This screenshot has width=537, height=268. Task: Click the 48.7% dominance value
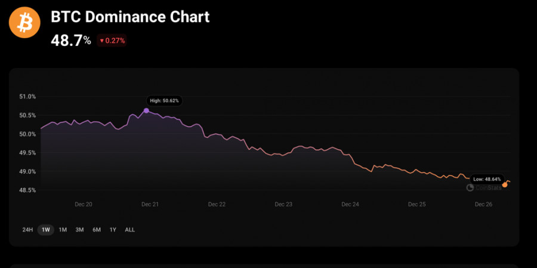pyautogui.click(x=71, y=40)
